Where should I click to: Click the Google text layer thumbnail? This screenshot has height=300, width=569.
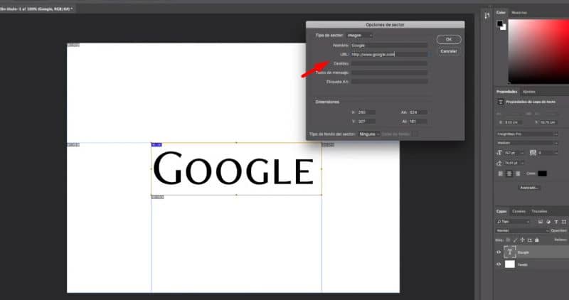point(510,252)
